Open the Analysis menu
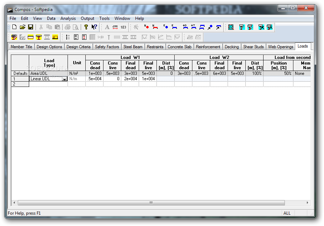 coord(68,18)
